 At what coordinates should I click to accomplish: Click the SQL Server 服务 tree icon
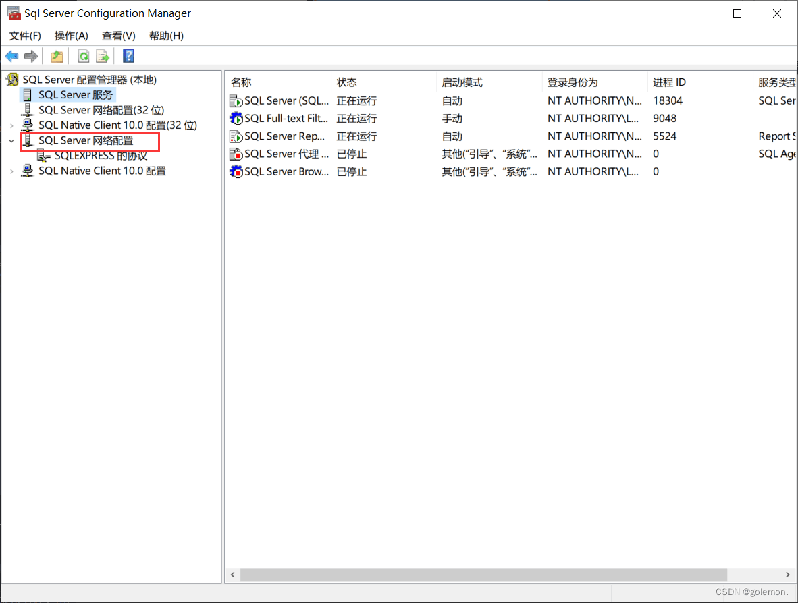(x=28, y=95)
